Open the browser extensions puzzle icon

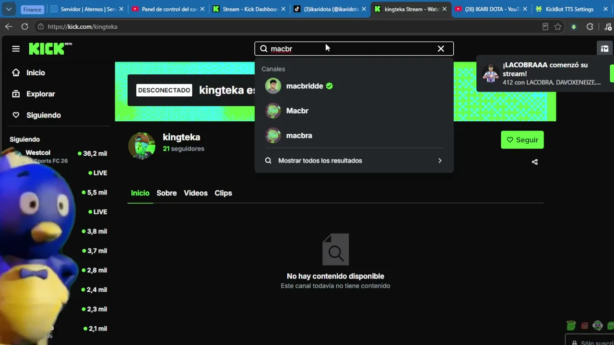point(590,27)
